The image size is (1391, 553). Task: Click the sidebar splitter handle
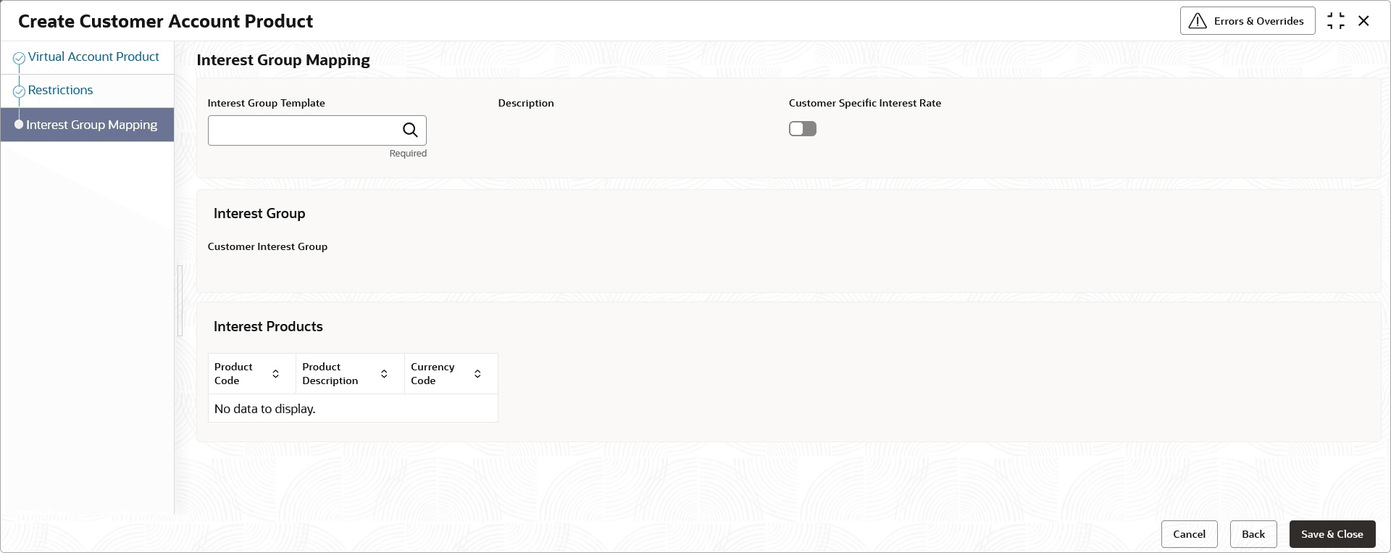coord(180,301)
